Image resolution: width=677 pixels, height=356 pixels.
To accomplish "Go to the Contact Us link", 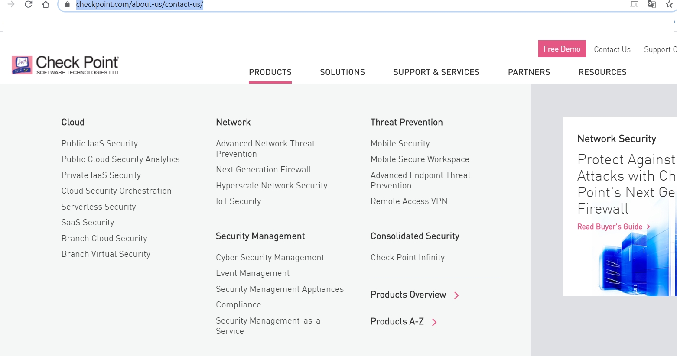I will (612, 49).
